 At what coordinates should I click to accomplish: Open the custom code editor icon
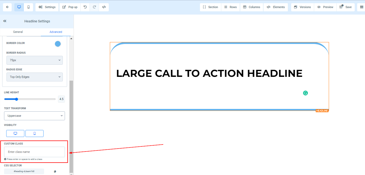pos(104,7)
